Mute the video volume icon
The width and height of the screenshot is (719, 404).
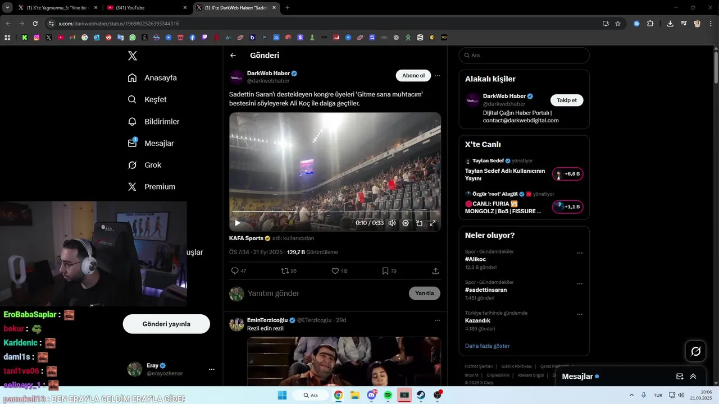392,223
